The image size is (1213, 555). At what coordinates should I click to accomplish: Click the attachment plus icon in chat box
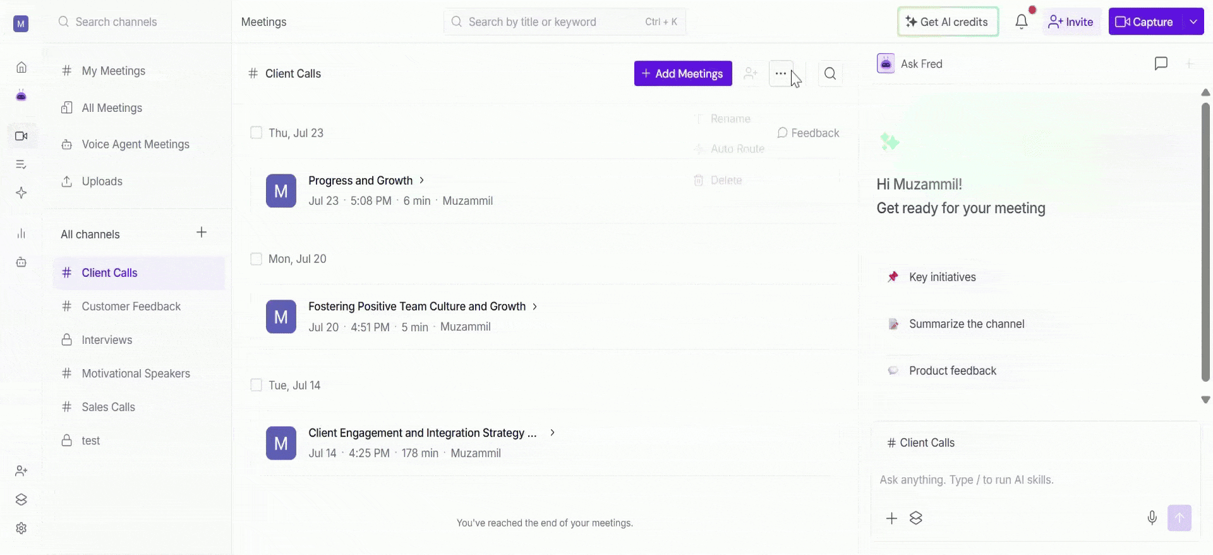(891, 518)
